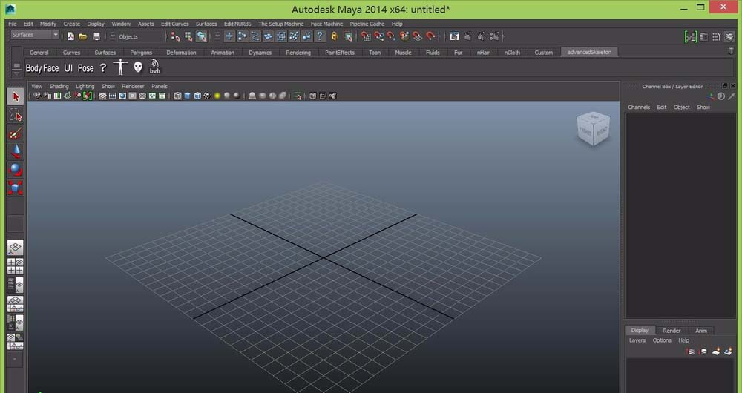742x393 pixels.
Task: Switch to Persp/Outliner layout
Action: [16, 285]
